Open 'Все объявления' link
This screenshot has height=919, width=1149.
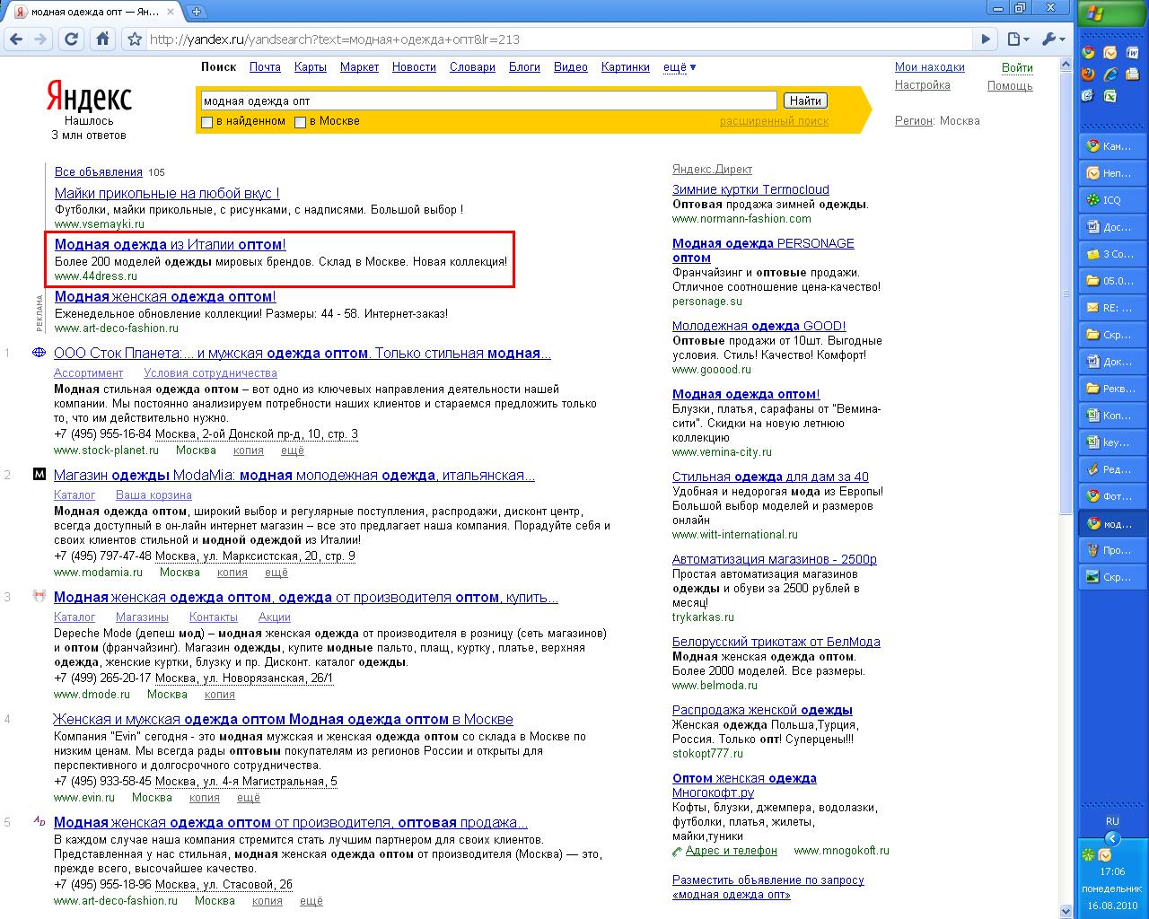click(99, 172)
